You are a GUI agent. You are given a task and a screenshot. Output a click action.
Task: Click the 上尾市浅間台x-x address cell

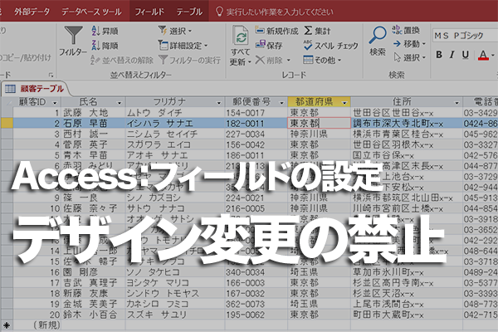point(407,304)
